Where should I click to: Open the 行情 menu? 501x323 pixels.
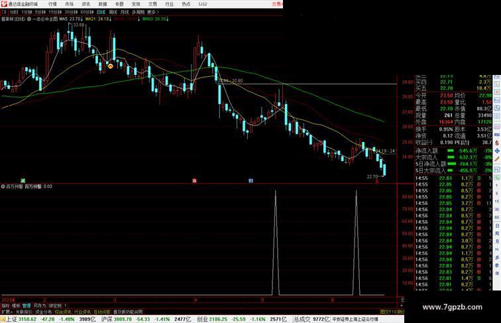52,4
